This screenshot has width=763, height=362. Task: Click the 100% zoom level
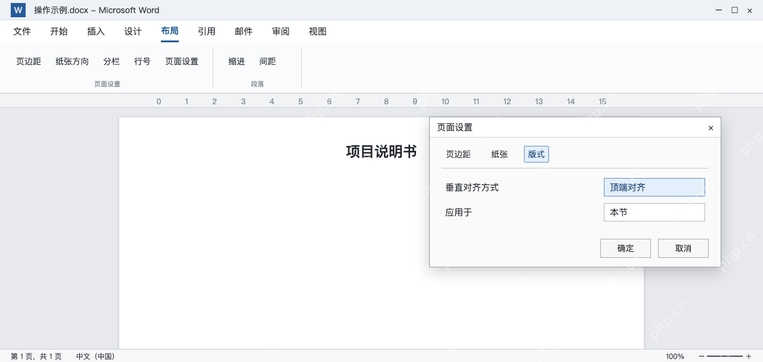coord(675,356)
